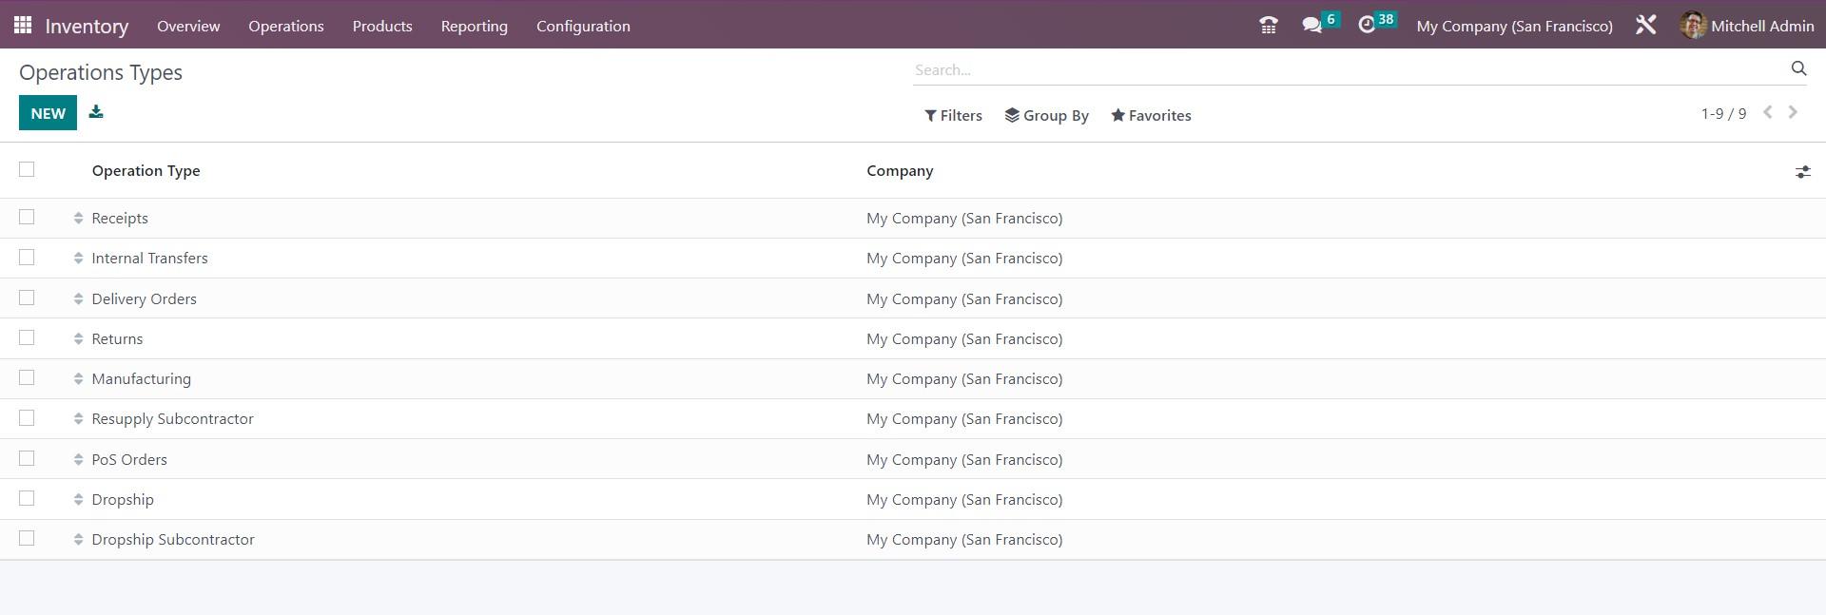Open the conversations chat icon
1826x615 pixels.
pyautogui.click(x=1312, y=26)
